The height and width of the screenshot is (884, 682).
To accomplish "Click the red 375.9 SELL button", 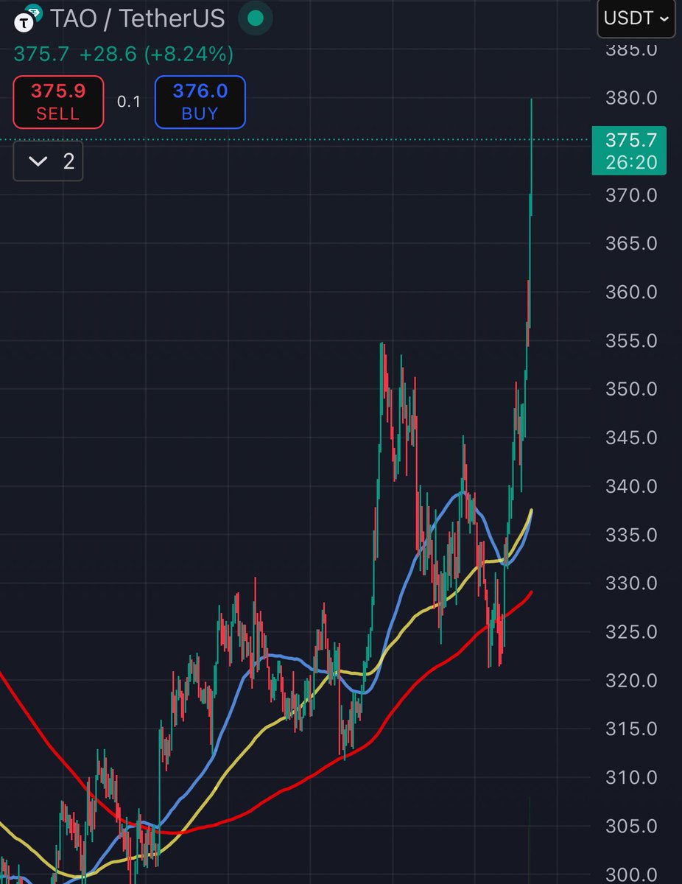I will [58, 102].
